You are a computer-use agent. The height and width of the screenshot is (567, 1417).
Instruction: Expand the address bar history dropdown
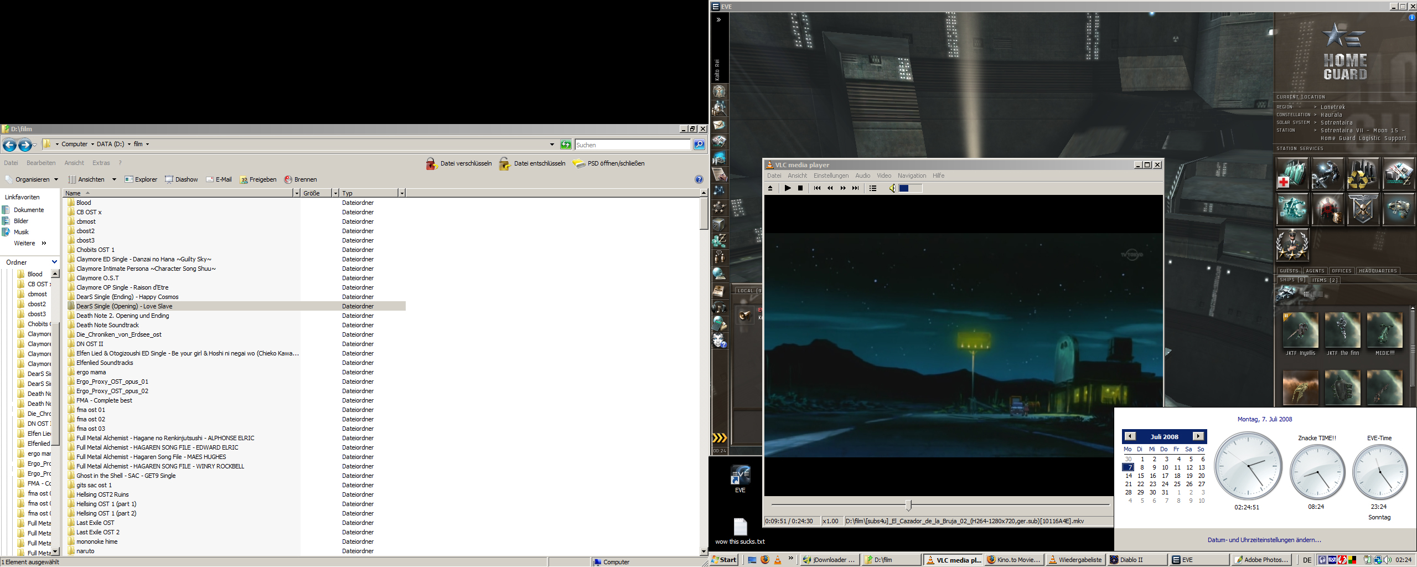(x=552, y=145)
